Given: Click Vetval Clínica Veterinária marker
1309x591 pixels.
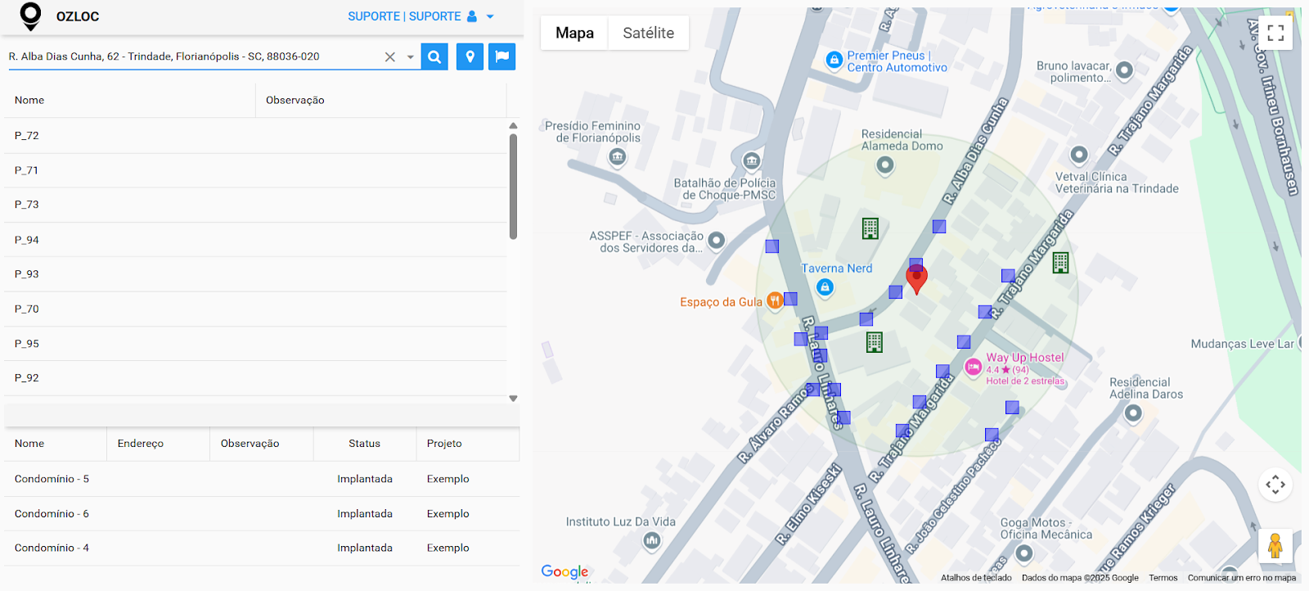Looking at the screenshot, I should (1079, 155).
